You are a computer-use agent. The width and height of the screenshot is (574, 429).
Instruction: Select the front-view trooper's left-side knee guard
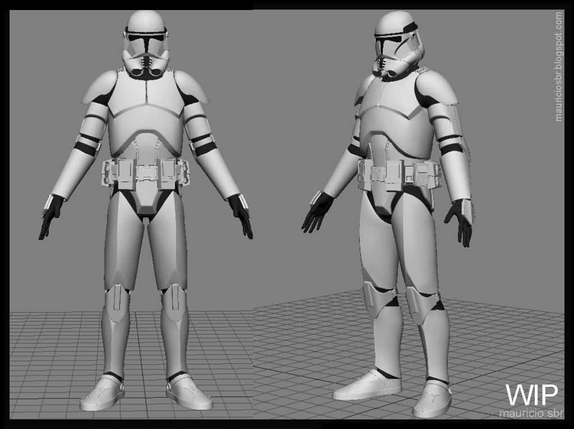pyautogui.click(x=117, y=302)
